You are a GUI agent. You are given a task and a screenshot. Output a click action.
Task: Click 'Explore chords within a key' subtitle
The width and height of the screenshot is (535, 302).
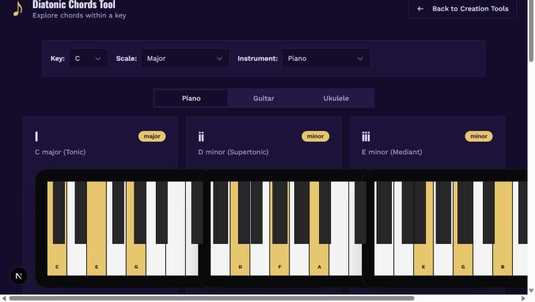coord(79,15)
